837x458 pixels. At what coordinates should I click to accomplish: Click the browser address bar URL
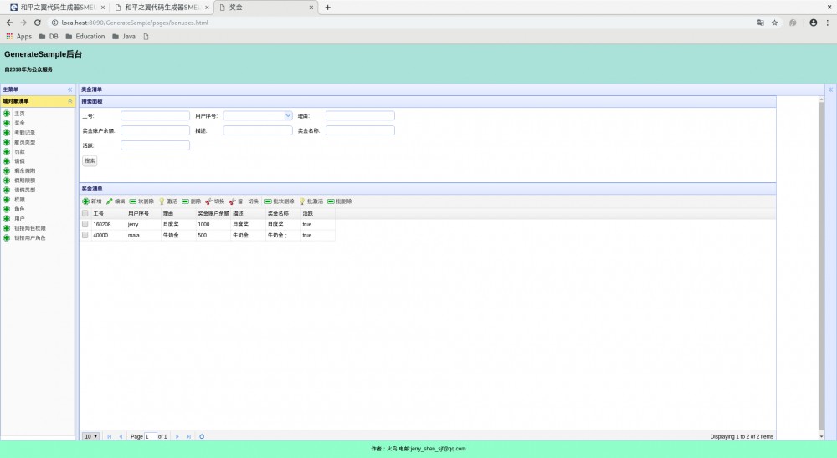click(x=135, y=23)
